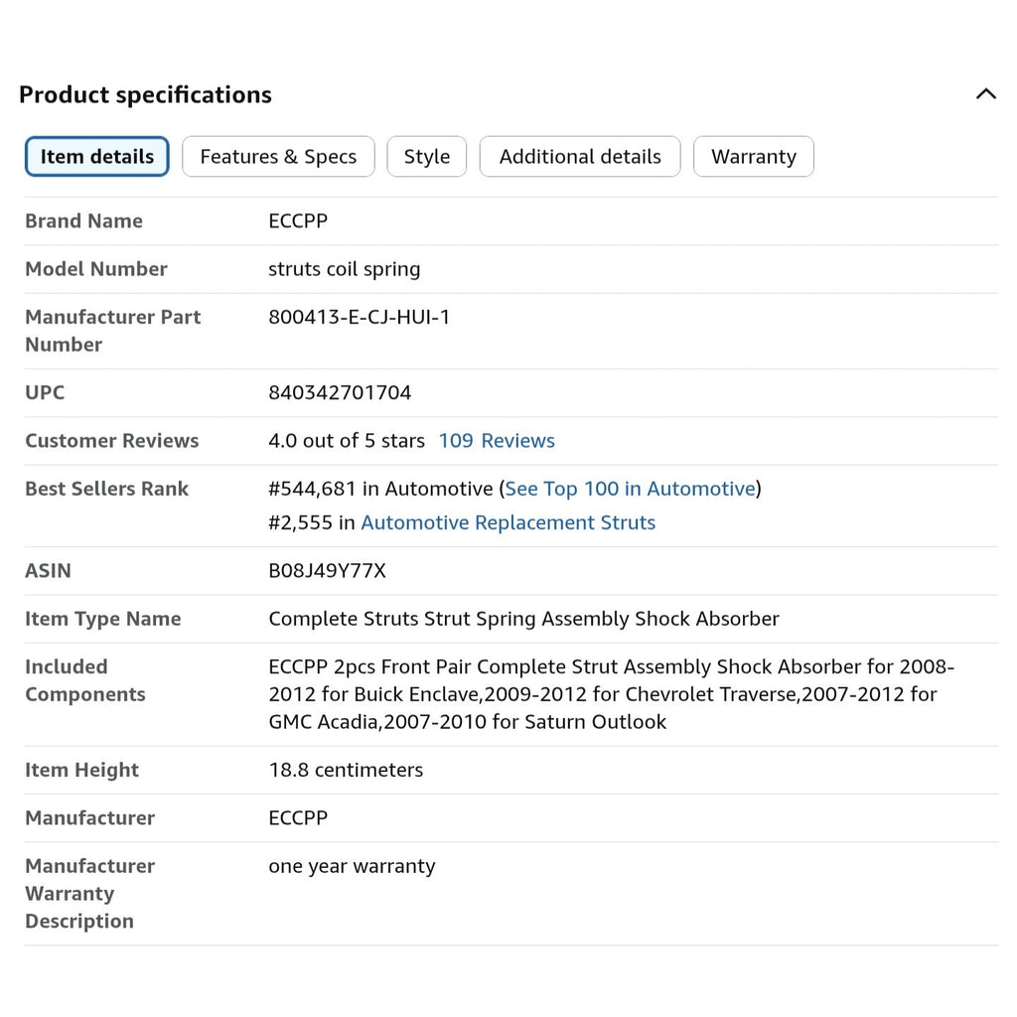
Task: Click the one year warranty text
Action: pos(353,866)
